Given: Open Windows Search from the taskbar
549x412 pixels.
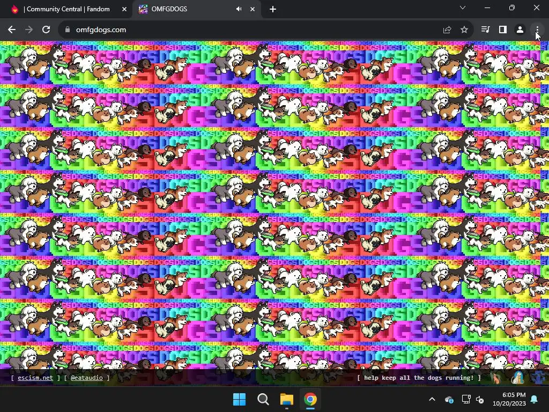Looking at the screenshot, I should click(263, 399).
